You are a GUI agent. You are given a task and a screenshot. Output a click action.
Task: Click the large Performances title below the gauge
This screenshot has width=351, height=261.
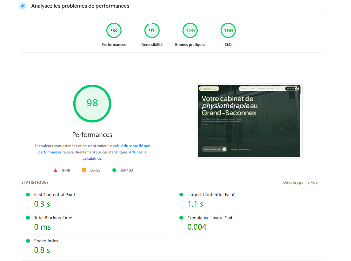pyautogui.click(x=92, y=135)
